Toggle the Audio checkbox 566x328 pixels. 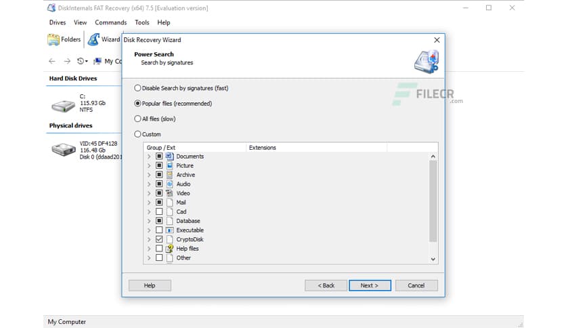point(159,184)
